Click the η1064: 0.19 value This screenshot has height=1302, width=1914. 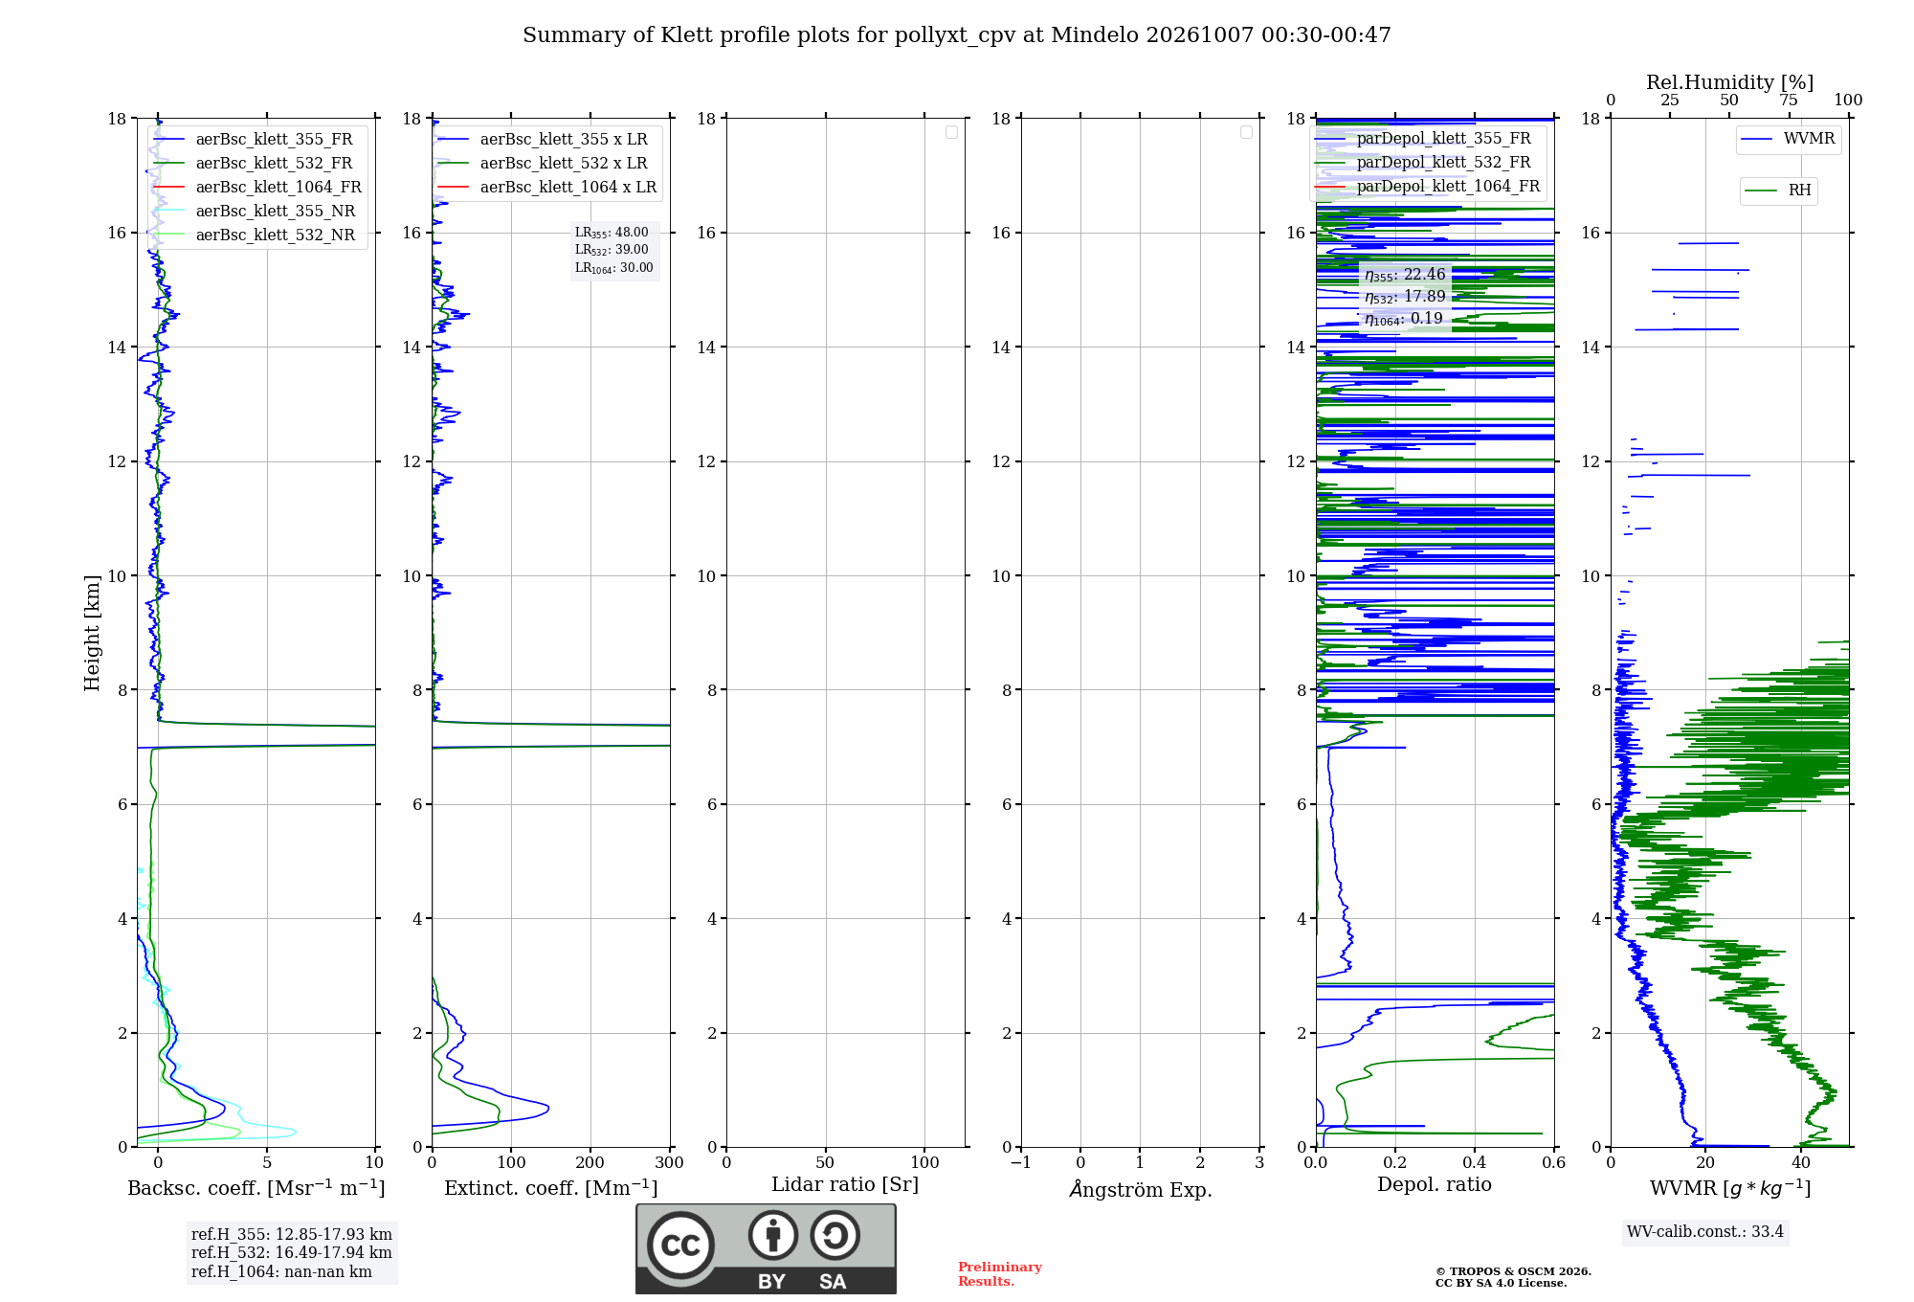(x=1403, y=319)
